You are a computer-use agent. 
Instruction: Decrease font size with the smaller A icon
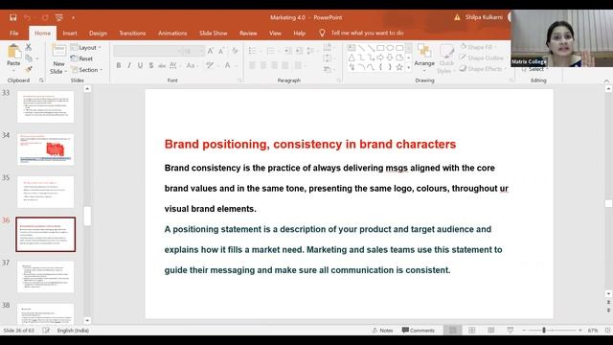click(x=221, y=51)
